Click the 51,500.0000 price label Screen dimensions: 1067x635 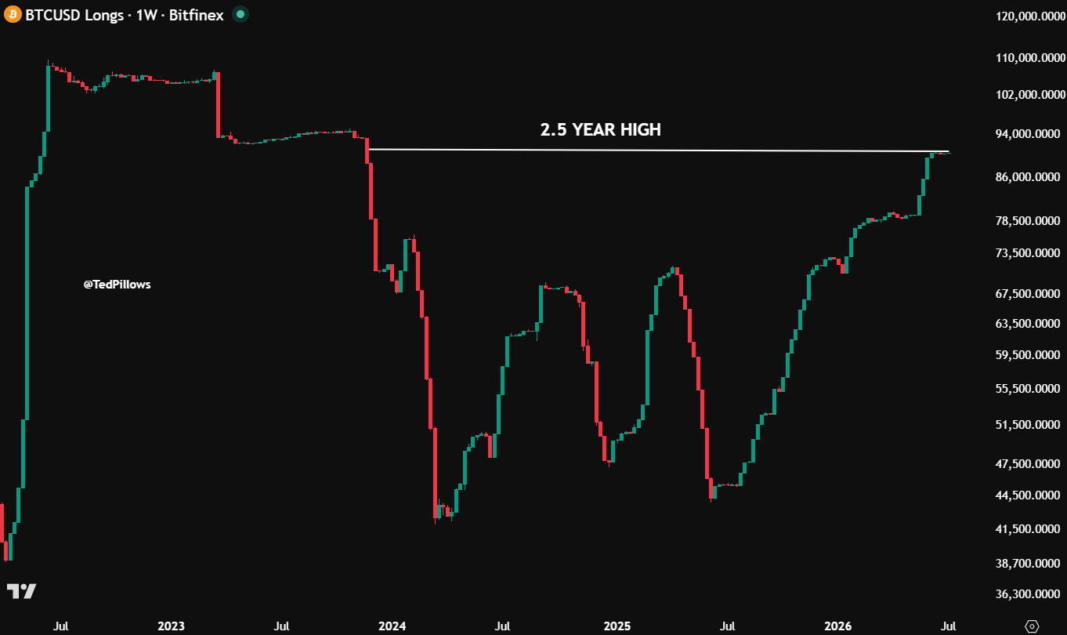pos(1029,425)
